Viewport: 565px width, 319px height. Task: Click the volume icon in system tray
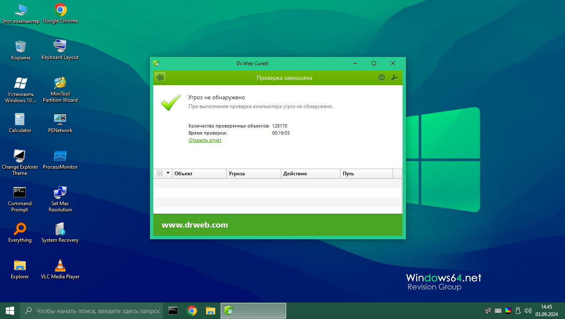tap(528, 311)
